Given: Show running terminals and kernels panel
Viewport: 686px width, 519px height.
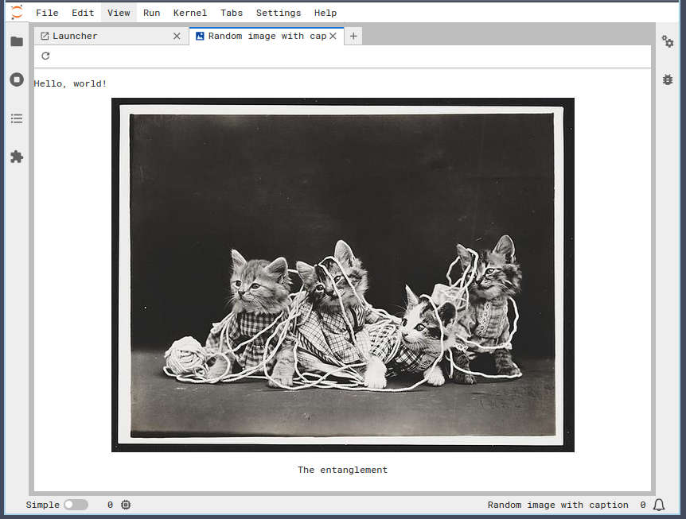Looking at the screenshot, I should click(x=17, y=79).
